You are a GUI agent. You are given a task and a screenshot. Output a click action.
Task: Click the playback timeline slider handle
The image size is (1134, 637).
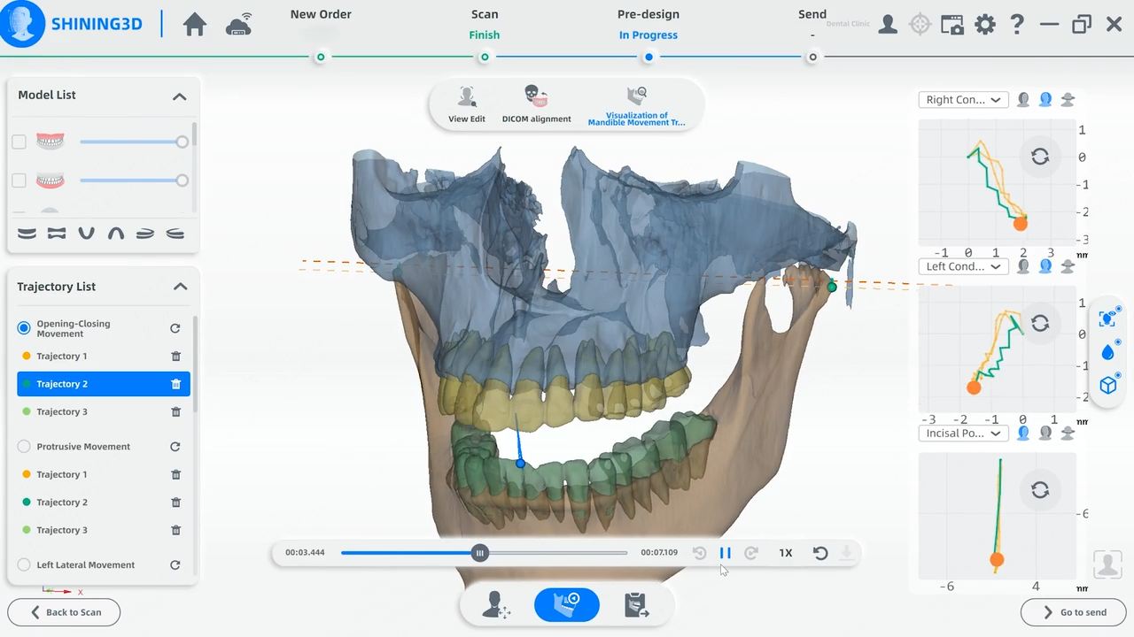[479, 553]
